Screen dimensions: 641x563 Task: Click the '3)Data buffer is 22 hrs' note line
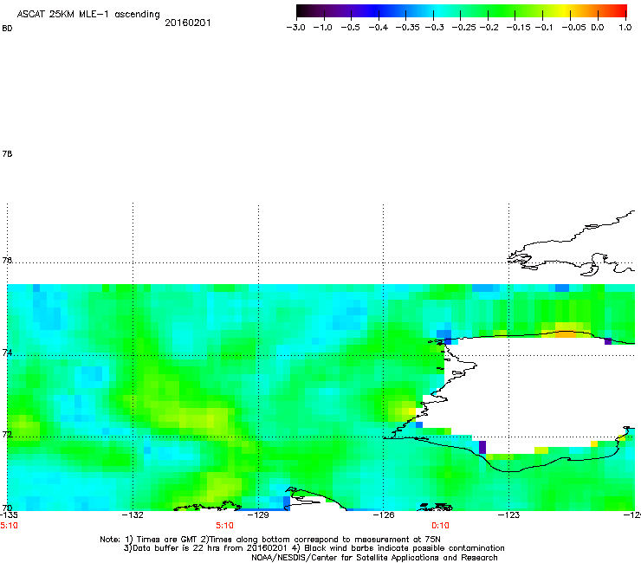[x=314, y=548]
